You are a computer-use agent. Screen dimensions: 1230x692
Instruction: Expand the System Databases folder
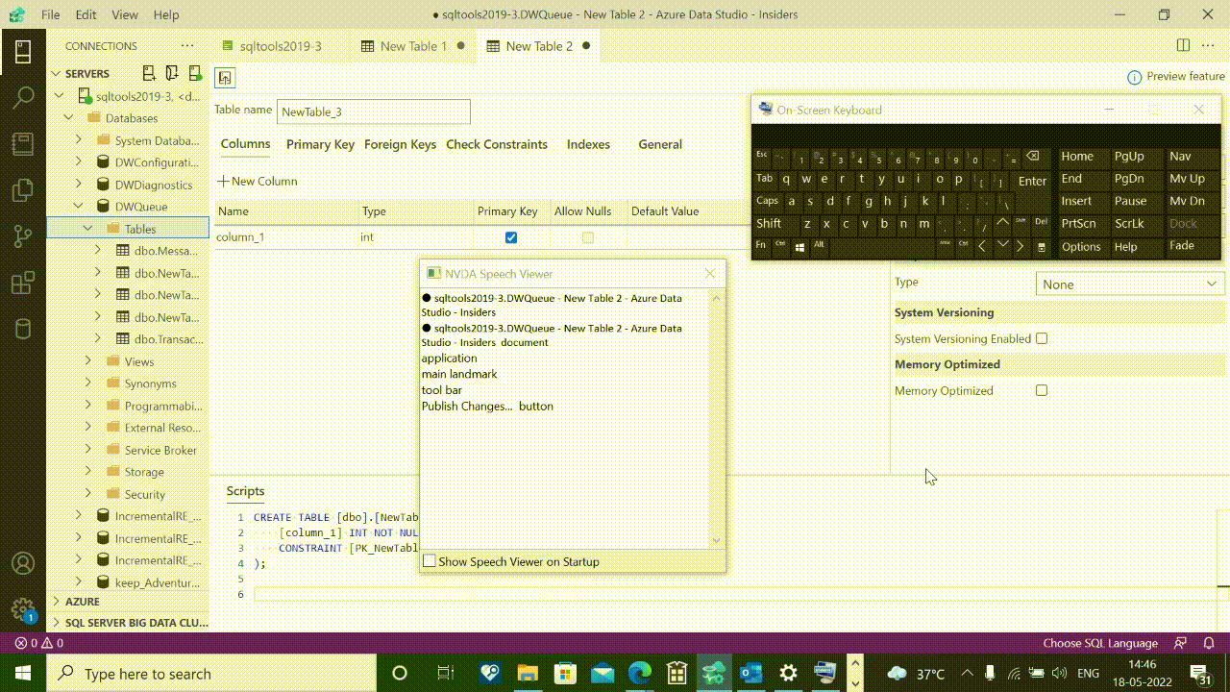point(78,139)
